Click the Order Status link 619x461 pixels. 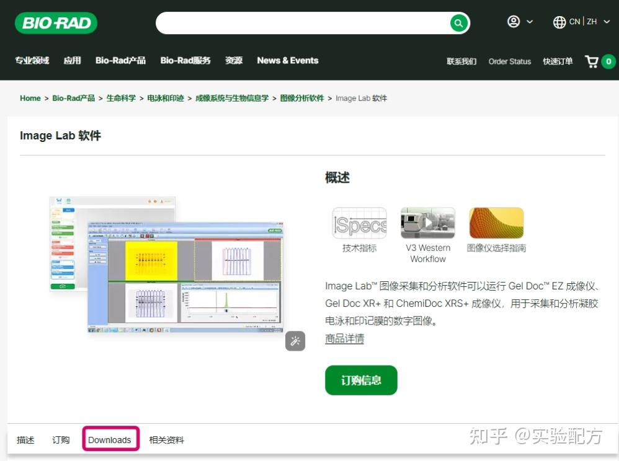pos(510,61)
